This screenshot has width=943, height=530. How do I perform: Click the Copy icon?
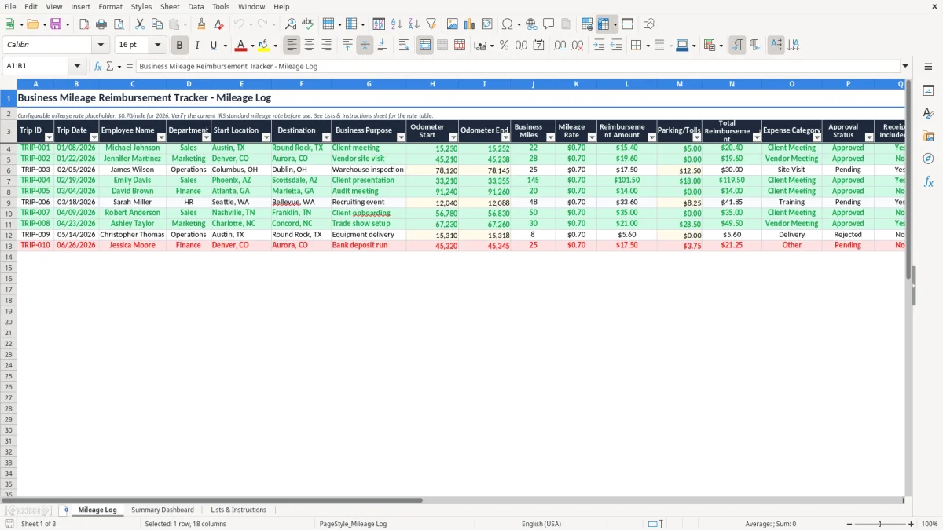click(x=157, y=24)
